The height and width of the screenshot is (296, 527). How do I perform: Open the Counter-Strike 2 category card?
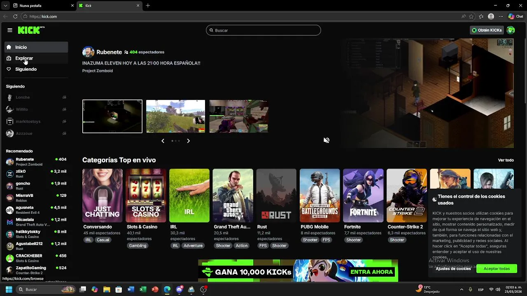pos(407,196)
